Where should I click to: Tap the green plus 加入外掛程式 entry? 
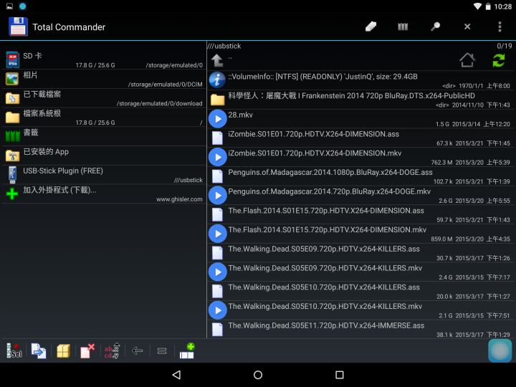(x=104, y=193)
